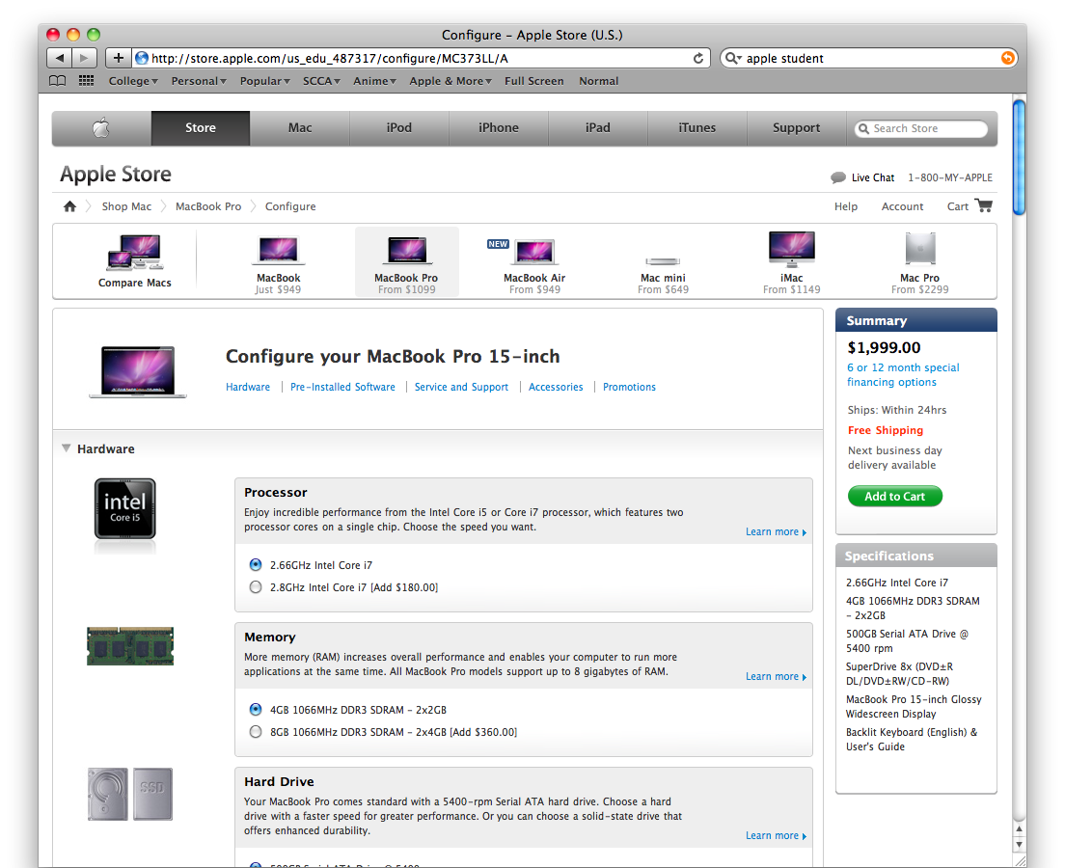Switch to the iTunes tab
Screen dimensions: 1065x868
point(696,127)
